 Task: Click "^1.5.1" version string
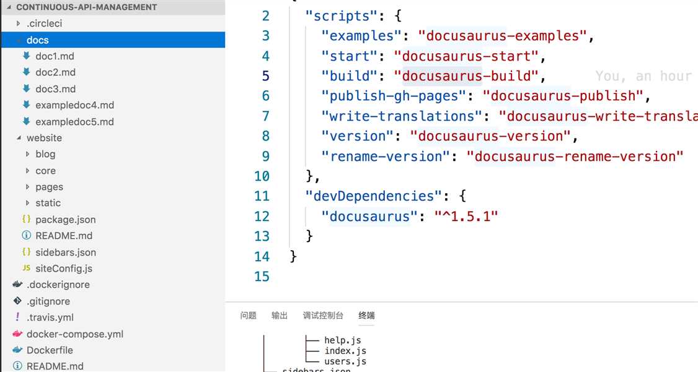click(x=466, y=217)
